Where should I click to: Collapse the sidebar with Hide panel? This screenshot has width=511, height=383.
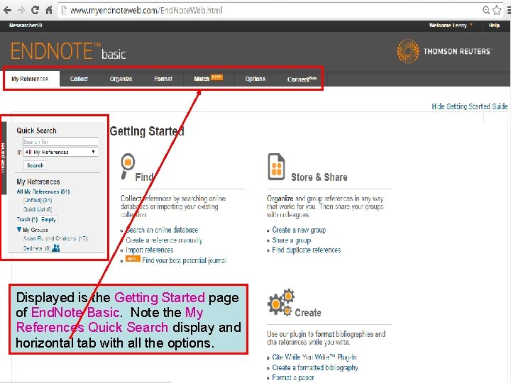point(4,158)
